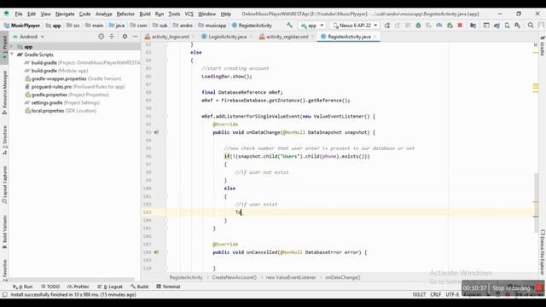The image size is (546, 307).
Task: Toggle the Project tool window side tab
Action: 4,47
